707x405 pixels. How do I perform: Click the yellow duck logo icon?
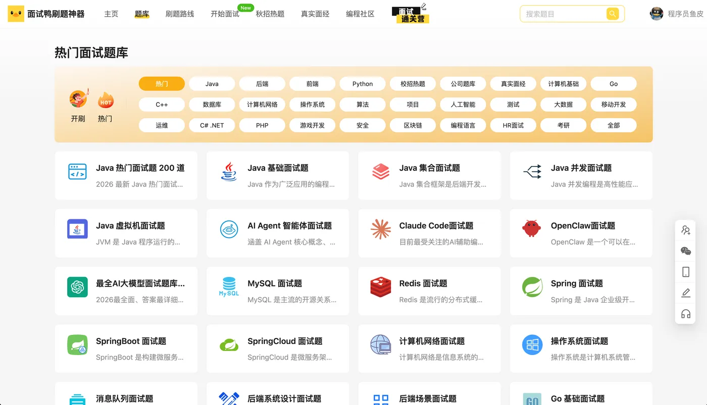pos(16,14)
